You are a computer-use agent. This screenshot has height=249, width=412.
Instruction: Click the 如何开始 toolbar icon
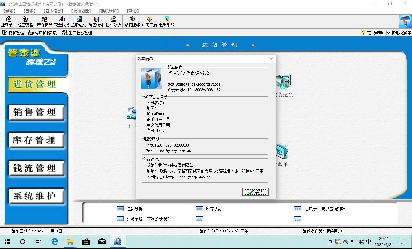coord(149,22)
